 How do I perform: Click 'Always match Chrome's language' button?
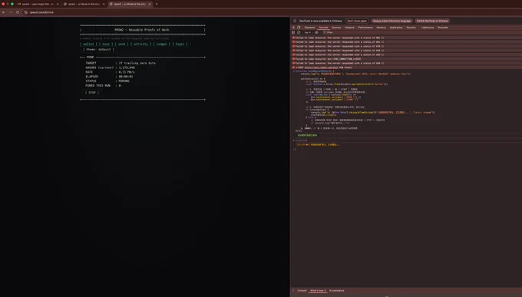(x=391, y=21)
